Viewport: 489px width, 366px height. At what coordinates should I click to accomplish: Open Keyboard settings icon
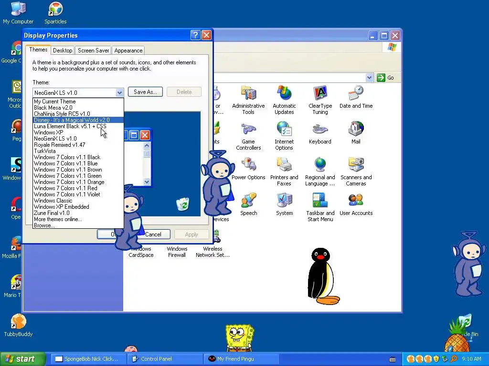320,133
